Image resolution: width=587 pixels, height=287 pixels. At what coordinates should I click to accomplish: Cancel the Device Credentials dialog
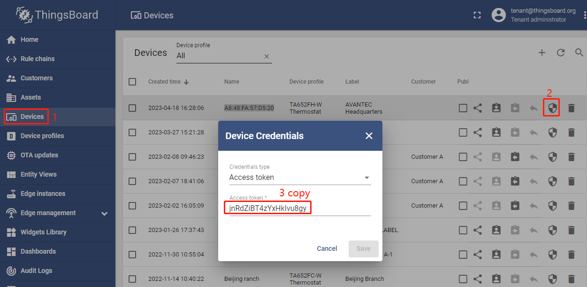(327, 248)
